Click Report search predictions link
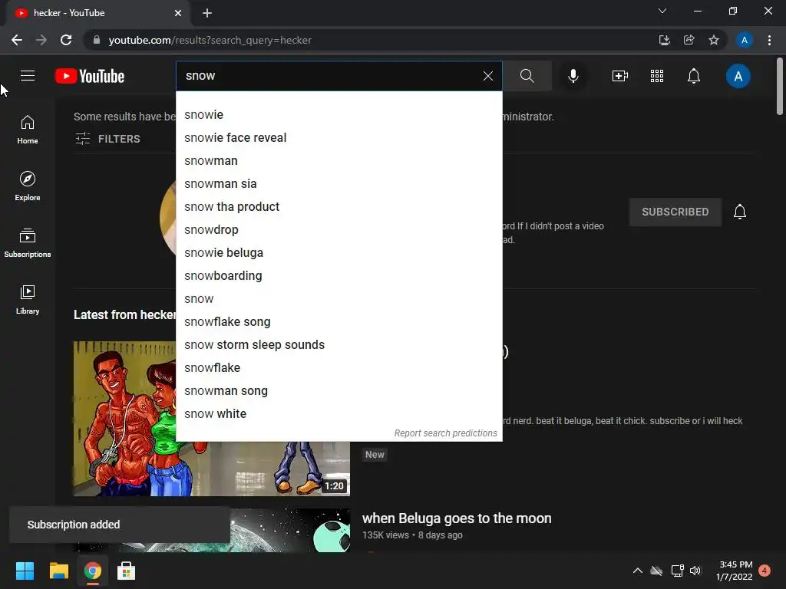Screen dimensions: 786x589 (x=446, y=433)
